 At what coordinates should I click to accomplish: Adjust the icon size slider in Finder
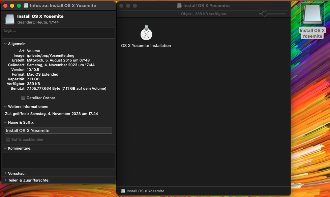(265, 14)
